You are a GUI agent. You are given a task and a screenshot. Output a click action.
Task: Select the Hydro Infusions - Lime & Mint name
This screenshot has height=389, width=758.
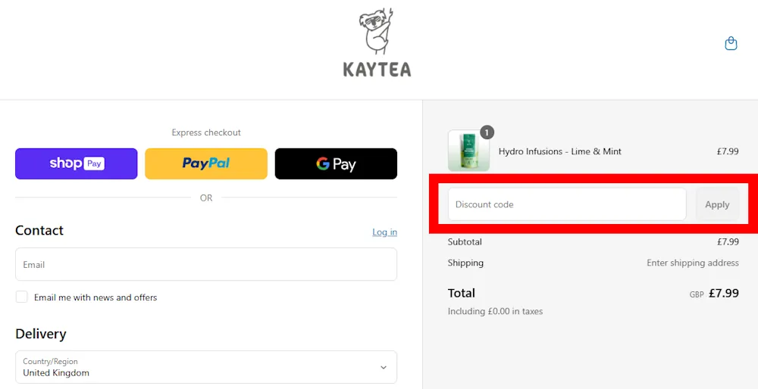coord(560,151)
